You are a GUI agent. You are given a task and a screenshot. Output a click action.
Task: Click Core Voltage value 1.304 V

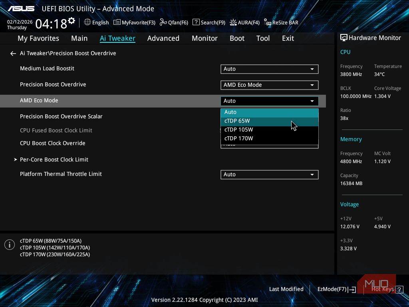tap(382, 96)
